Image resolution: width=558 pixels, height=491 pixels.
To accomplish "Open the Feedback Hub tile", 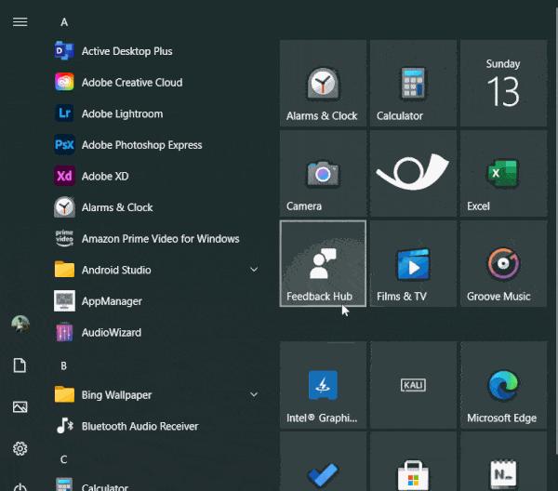I will click(x=323, y=264).
